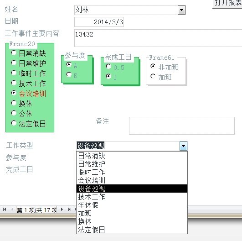The height and width of the screenshot is (241, 242).
Task: Open the 姓名 dropdown arrow
Action: 181,10
